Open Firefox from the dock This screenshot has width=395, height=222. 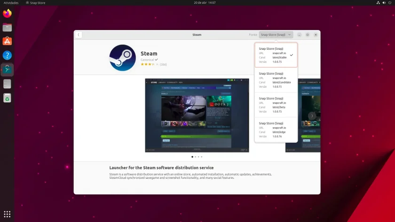[7, 13]
